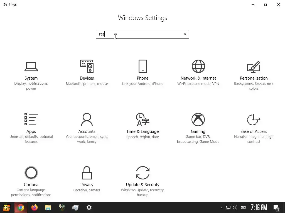Open the Phone settings icon
Image resolution: width=285 pixels, height=213 pixels.
143,66
